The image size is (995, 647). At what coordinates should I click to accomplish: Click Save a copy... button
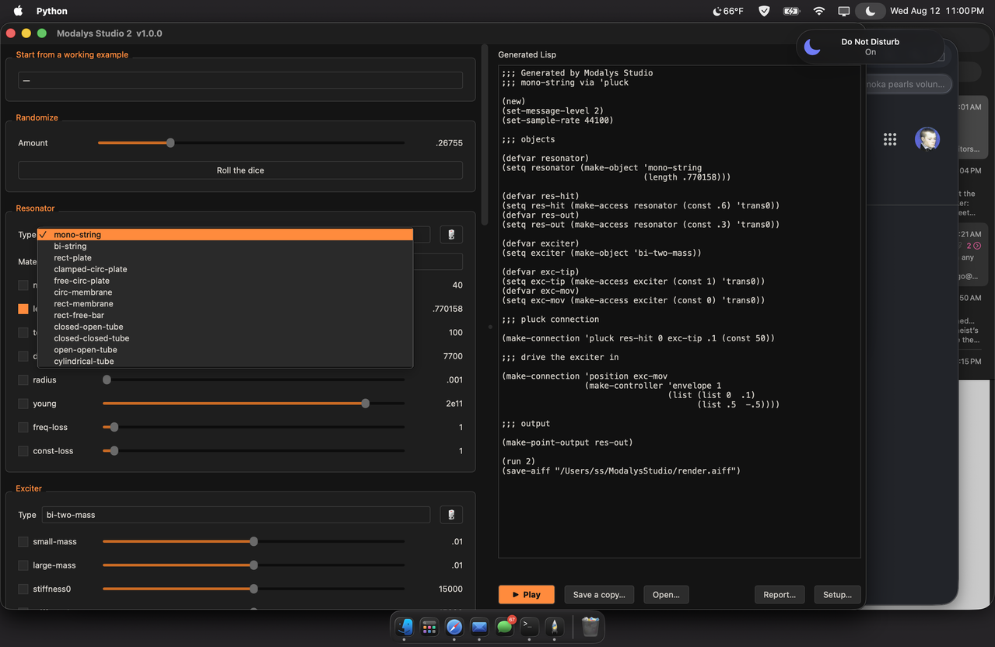pyautogui.click(x=599, y=595)
